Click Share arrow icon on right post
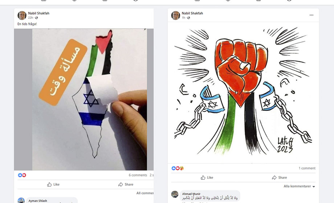Screen dimensions: 334x203 (274, 178)
